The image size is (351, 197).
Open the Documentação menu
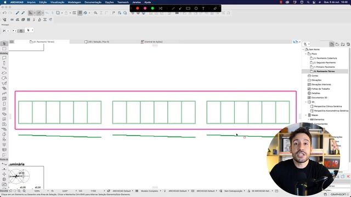coord(93,2)
